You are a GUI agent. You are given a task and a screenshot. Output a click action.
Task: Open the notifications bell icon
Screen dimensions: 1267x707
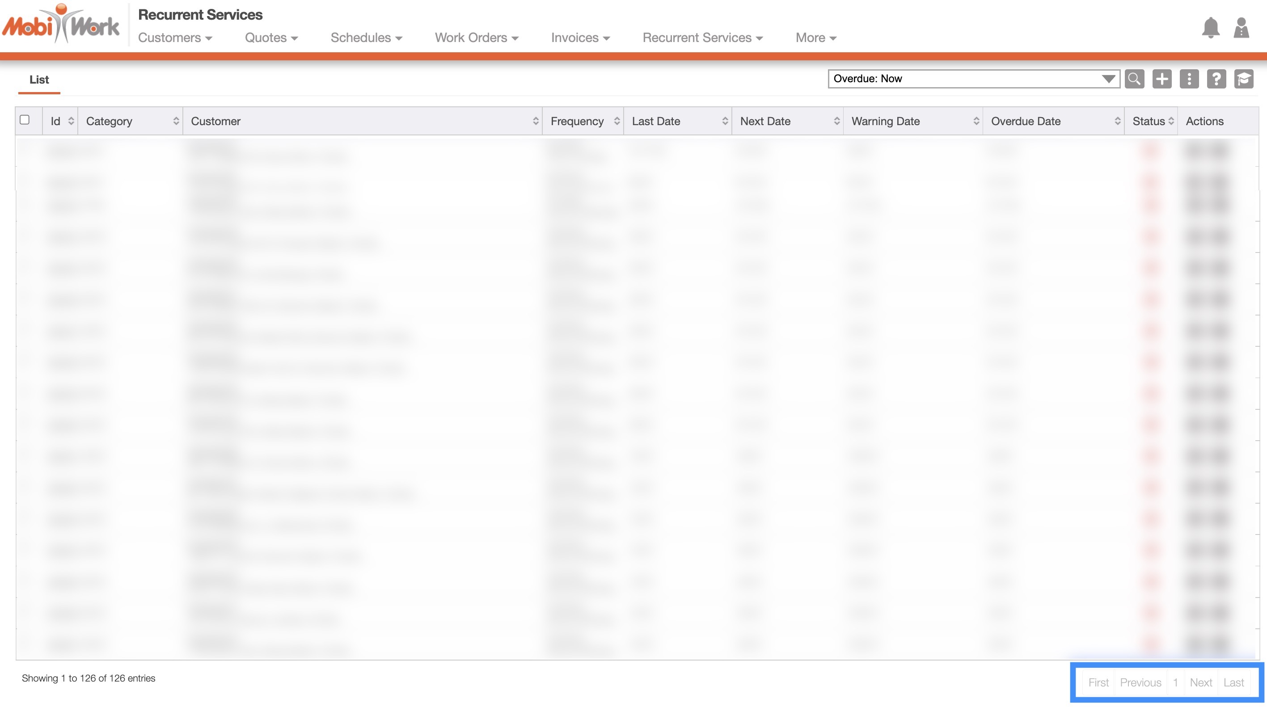(x=1210, y=28)
